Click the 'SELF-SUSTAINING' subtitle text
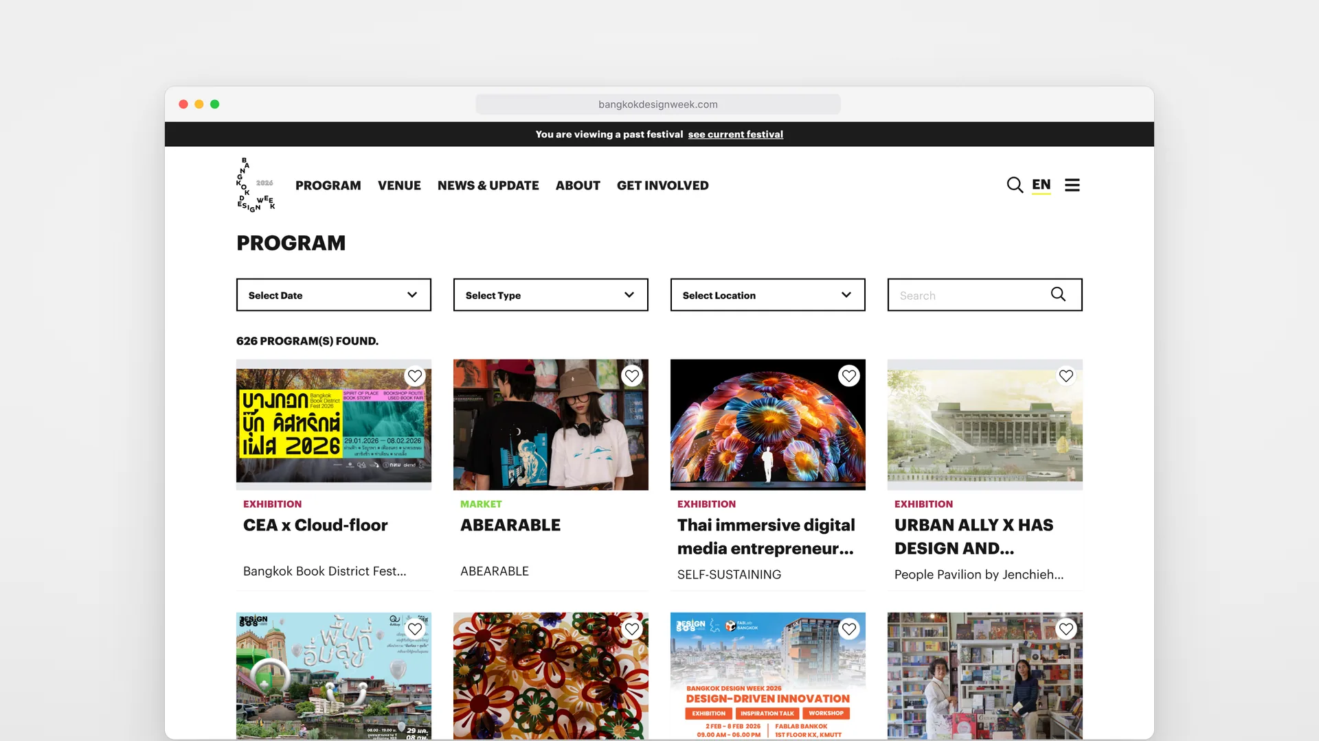Screen dimensions: 1319x741 pyautogui.click(x=729, y=574)
